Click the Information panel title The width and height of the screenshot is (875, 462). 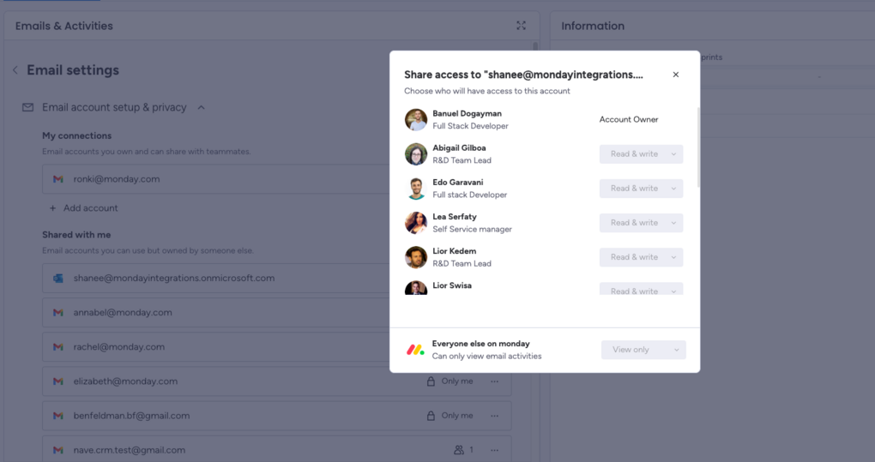(x=593, y=27)
